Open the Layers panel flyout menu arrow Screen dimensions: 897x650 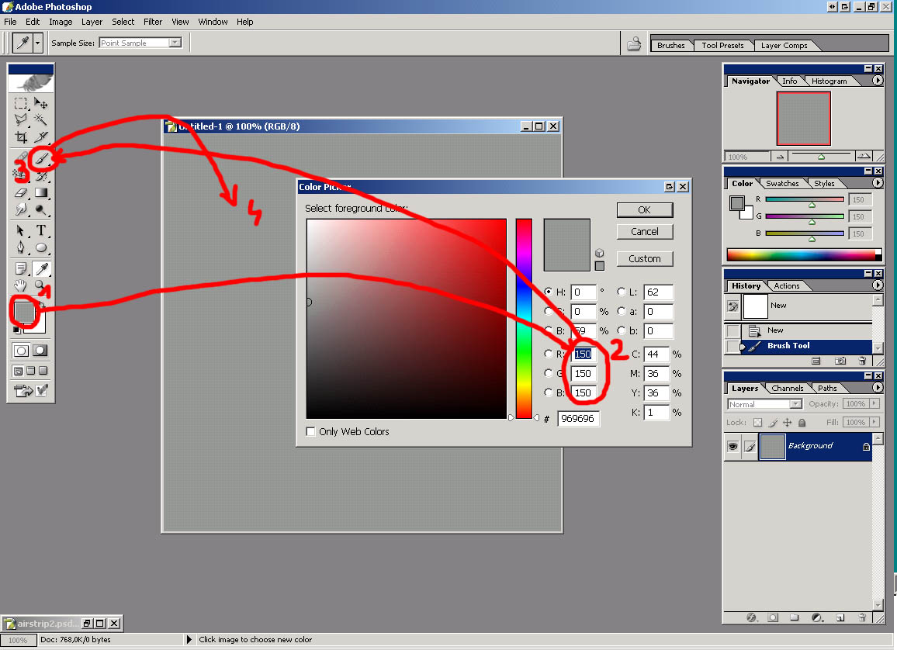(878, 388)
